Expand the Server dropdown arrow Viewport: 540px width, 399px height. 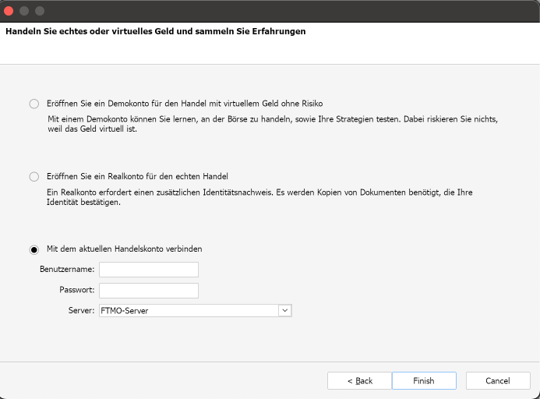284,310
